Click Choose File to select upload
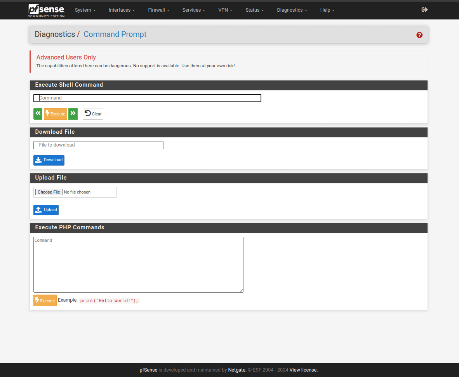Image resolution: width=459 pixels, height=377 pixels. [x=49, y=192]
